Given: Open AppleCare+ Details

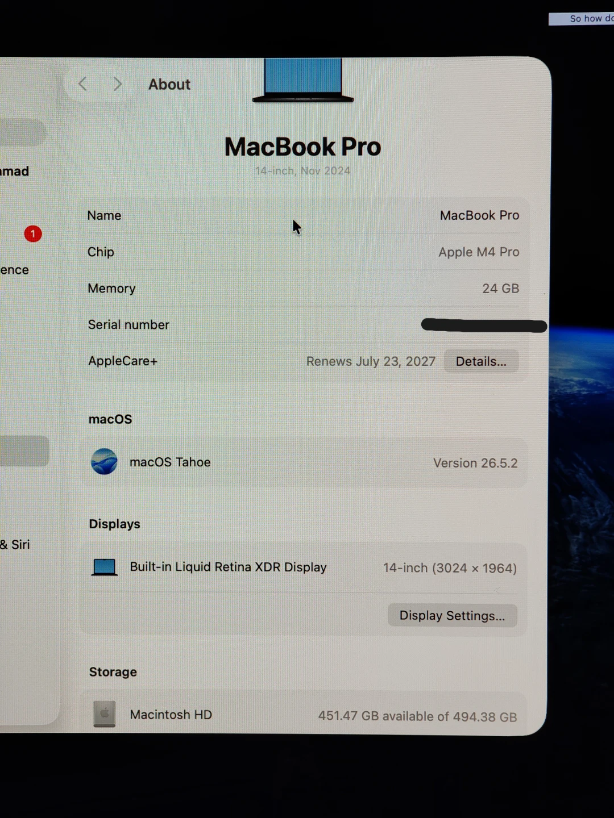Looking at the screenshot, I should coord(481,361).
